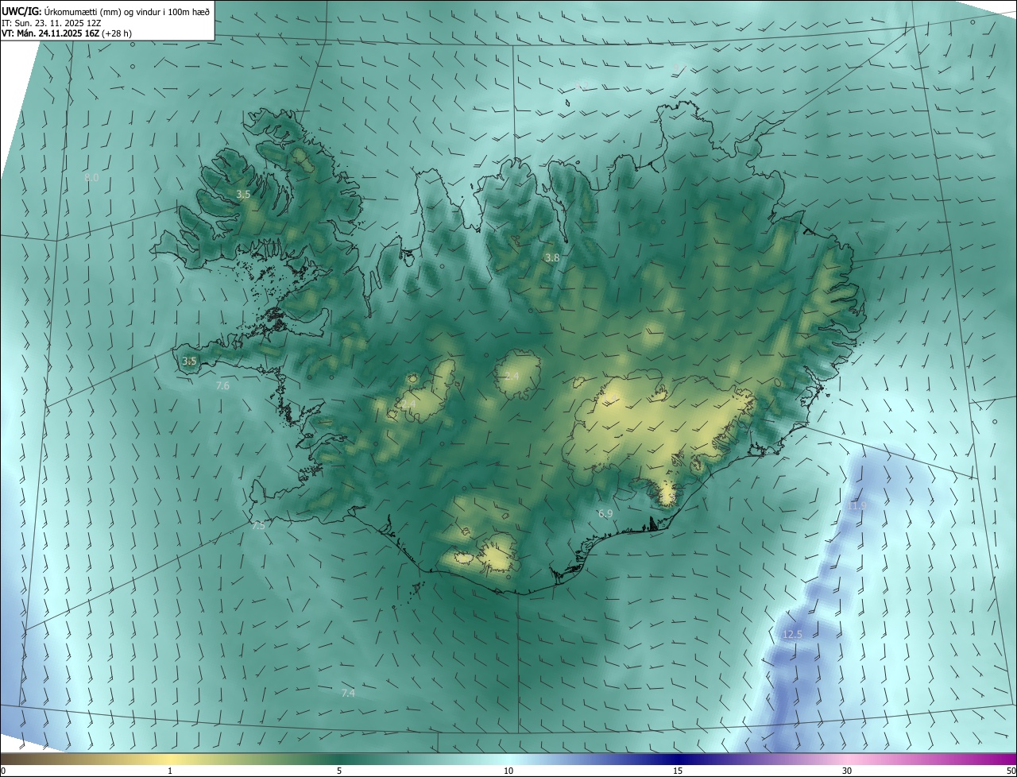Click the '3.8' value in north Iceland

(552, 257)
